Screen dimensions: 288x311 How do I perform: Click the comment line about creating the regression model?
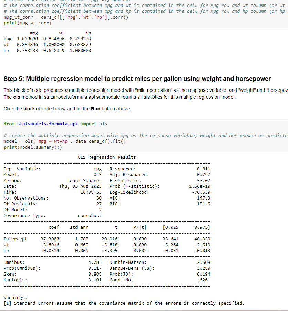click(x=146, y=136)
